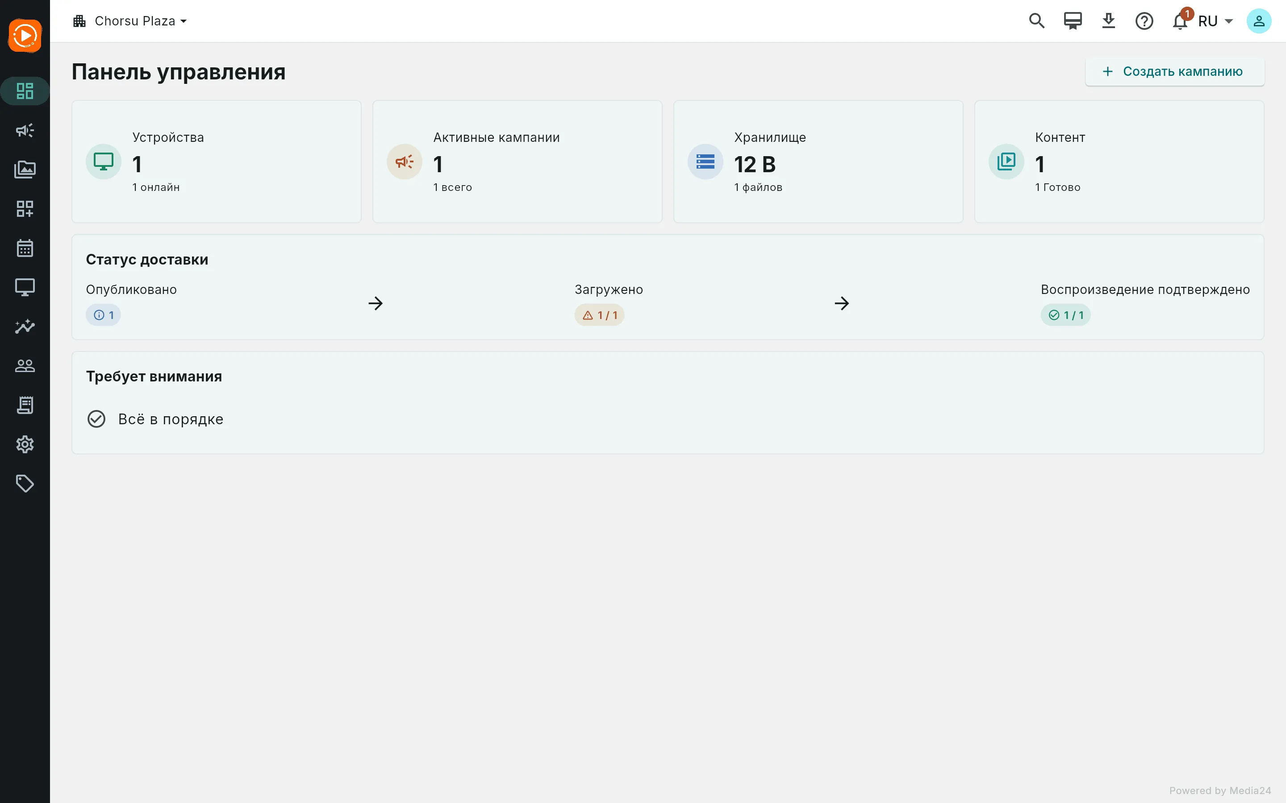Open the notifications bell with badge
The width and height of the screenshot is (1286, 803).
tap(1180, 21)
